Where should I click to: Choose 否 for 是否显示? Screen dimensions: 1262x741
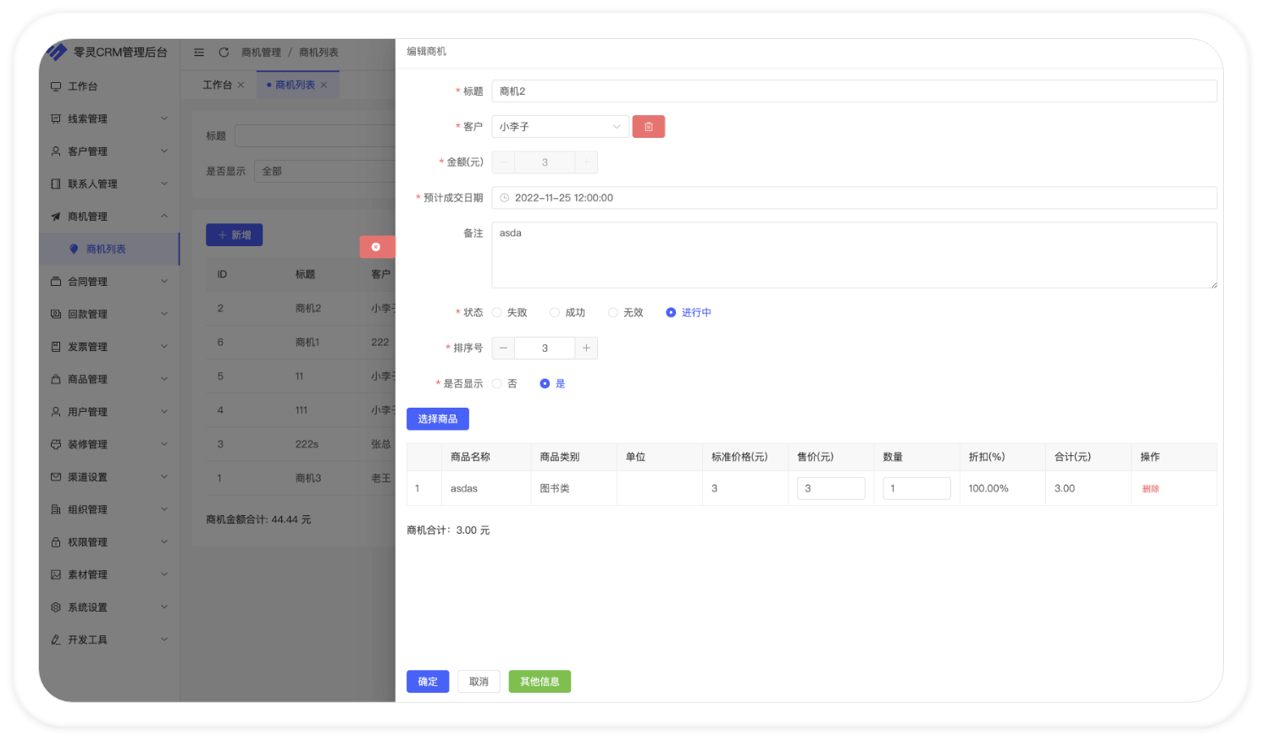(497, 384)
